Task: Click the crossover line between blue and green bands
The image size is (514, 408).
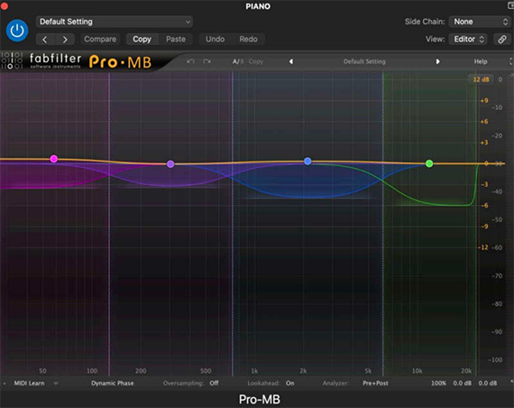Action: click(383, 223)
